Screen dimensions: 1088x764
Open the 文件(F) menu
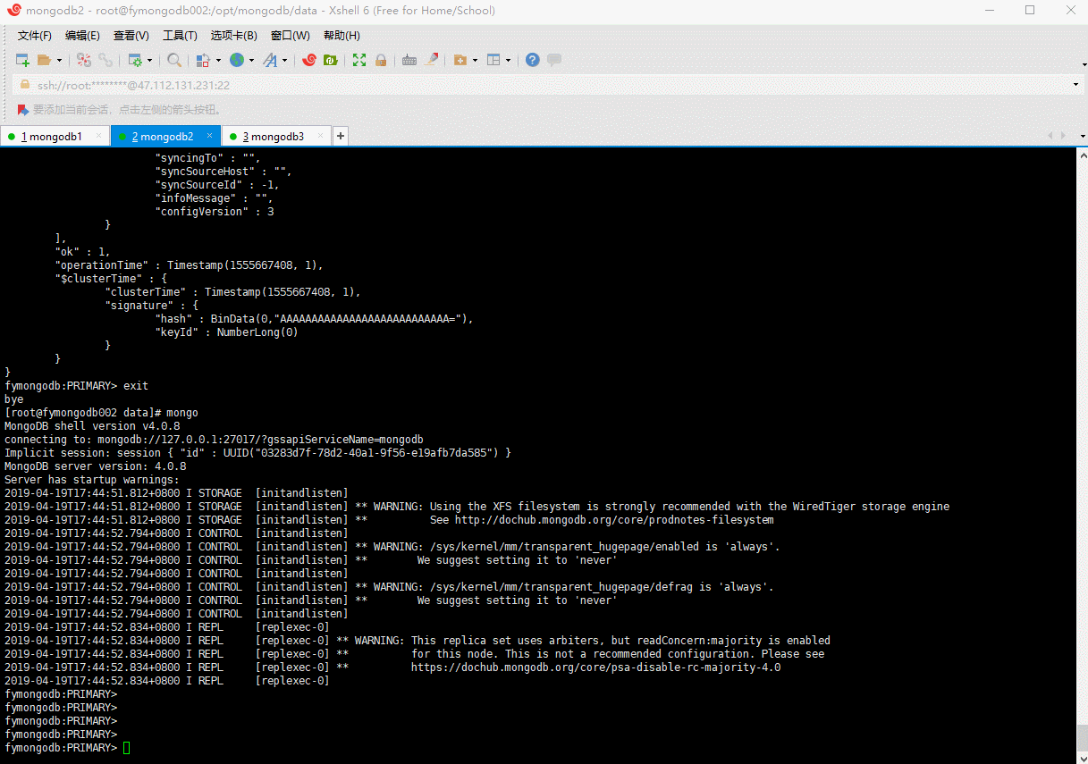[35, 36]
